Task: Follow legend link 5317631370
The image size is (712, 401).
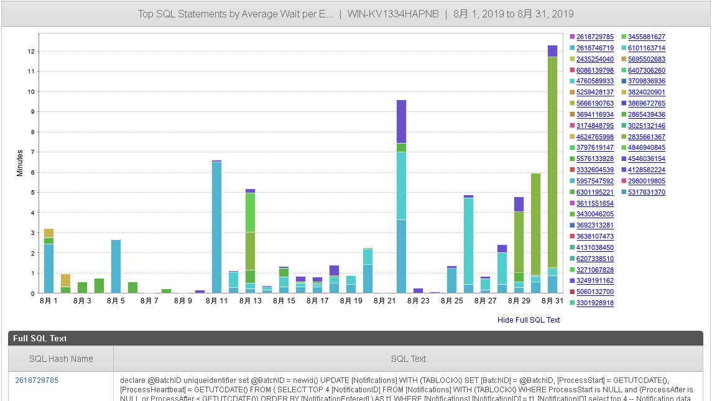Action: tap(647, 192)
